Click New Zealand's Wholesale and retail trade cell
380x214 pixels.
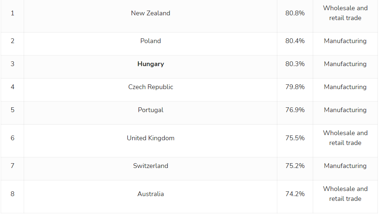(345, 13)
